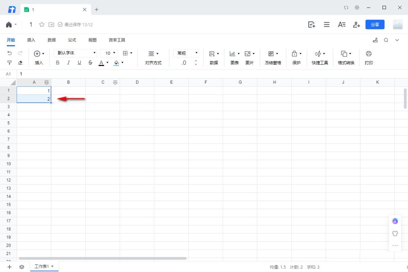Open the 常规 number format dropdown
The width and height of the screenshot is (408, 272).
pos(186,53)
